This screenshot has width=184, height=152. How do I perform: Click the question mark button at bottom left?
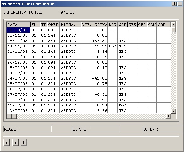7,143
